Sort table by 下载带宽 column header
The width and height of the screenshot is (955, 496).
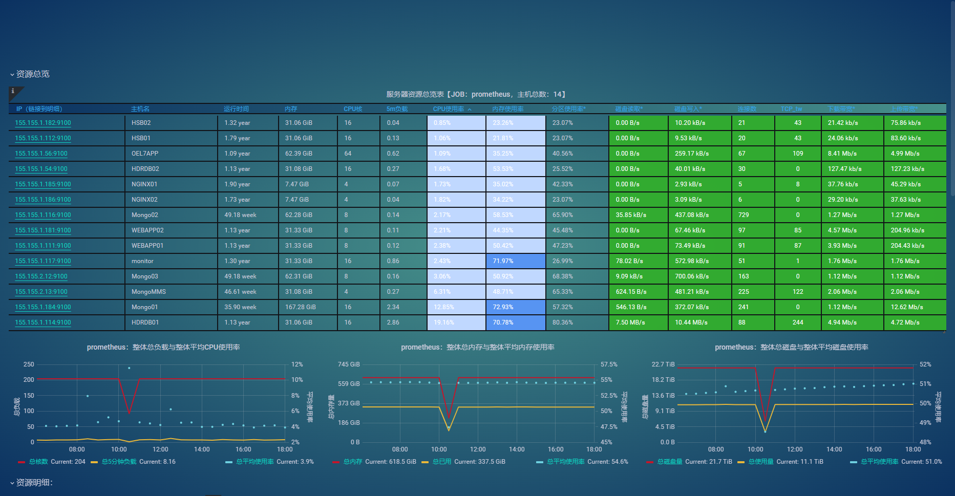pos(841,109)
